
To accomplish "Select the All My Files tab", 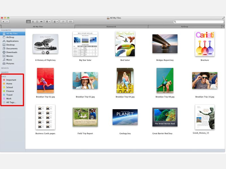I will coord(38,26).
